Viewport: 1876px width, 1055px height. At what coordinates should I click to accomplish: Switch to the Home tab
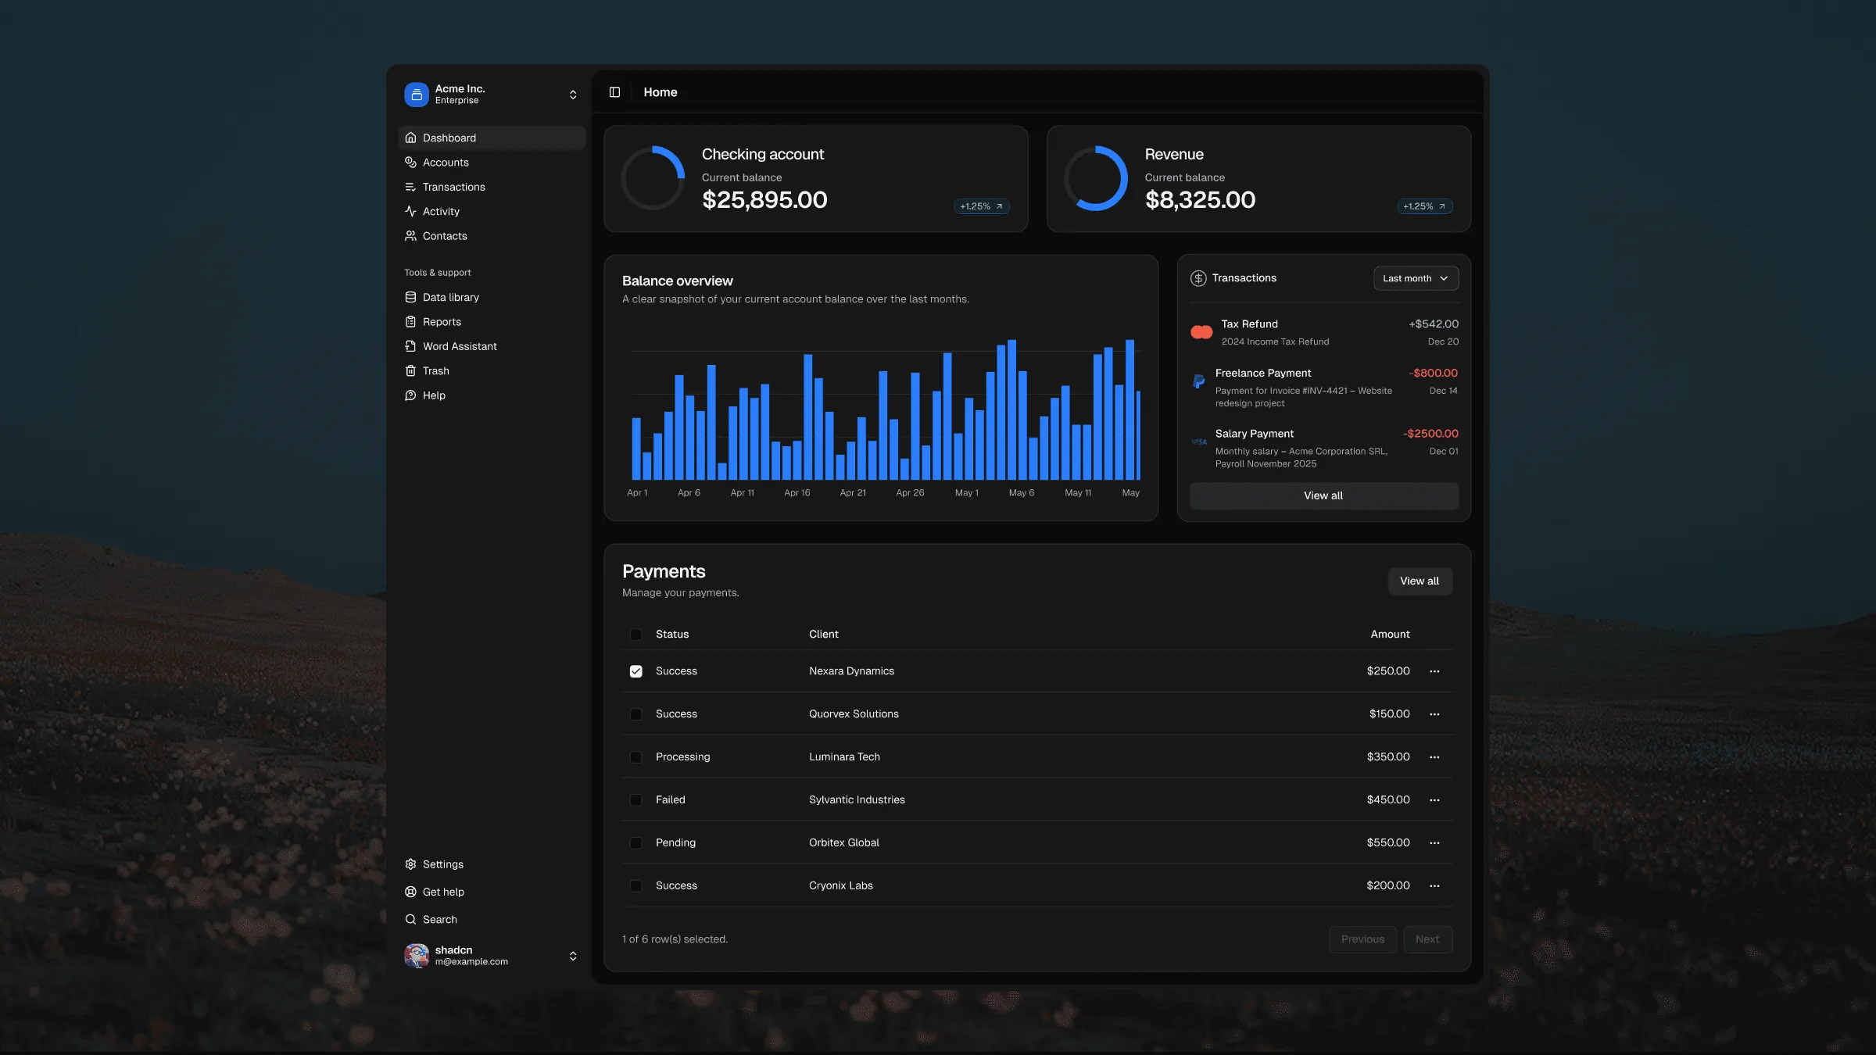click(660, 91)
